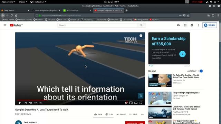
Task: Open the Tech Insider channel name
Action: [x=29, y=123]
